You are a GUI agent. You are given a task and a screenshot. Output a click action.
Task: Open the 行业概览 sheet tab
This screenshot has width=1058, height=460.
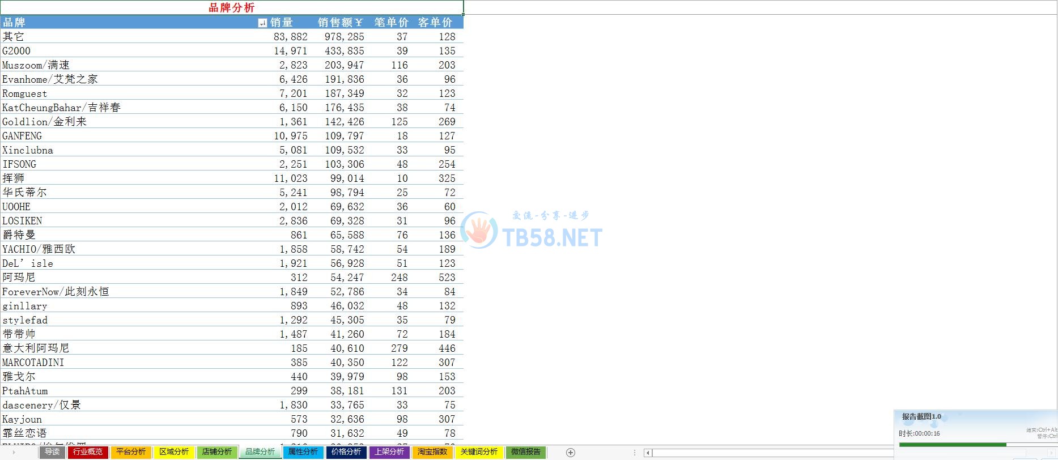tap(88, 452)
